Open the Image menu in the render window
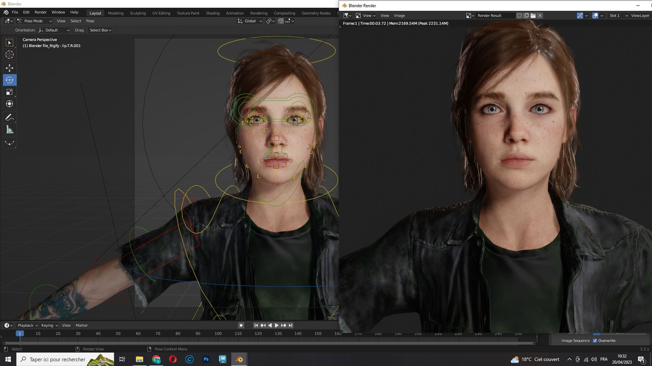 click(399, 16)
